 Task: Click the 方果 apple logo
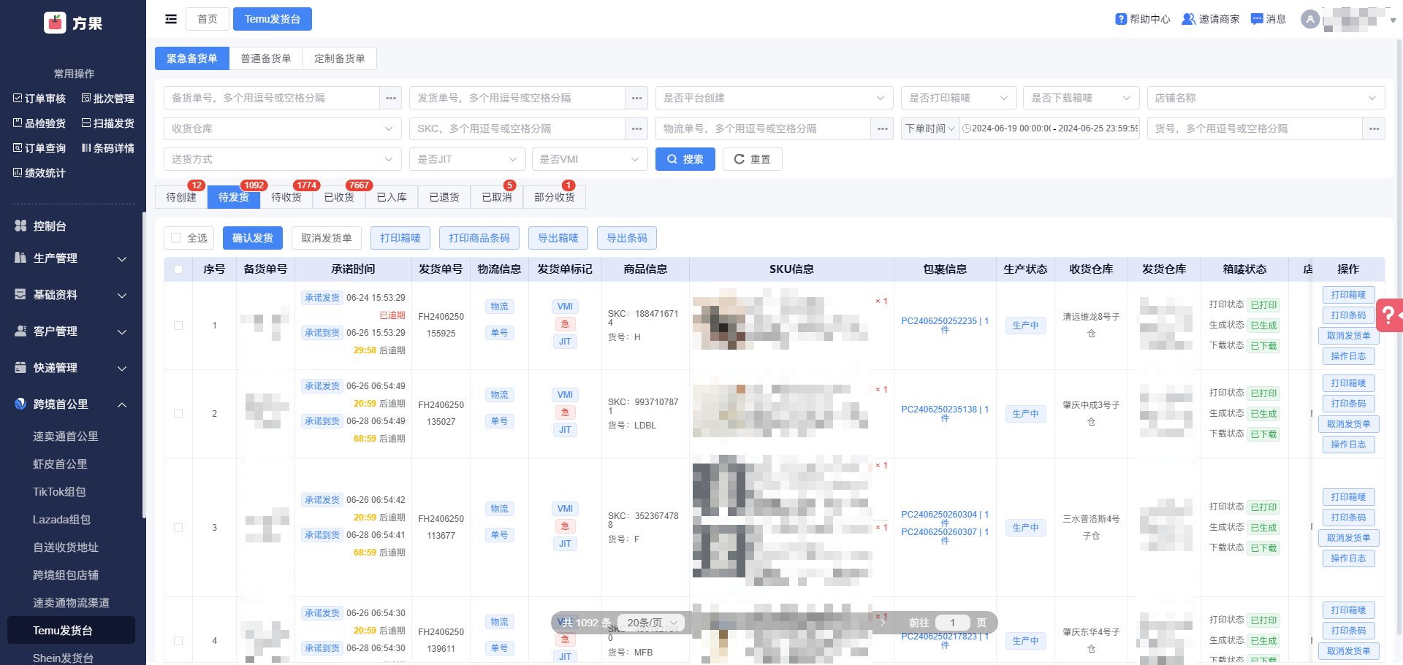tap(55, 23)
